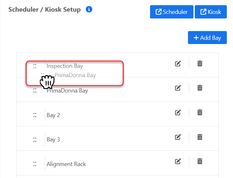
Task: Grab the Bay 3 drag handle
Action: [x=35, y=139]
